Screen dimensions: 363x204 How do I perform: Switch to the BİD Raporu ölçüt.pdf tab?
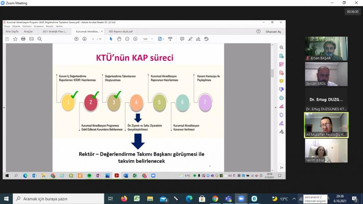click(x=121, y=31)
